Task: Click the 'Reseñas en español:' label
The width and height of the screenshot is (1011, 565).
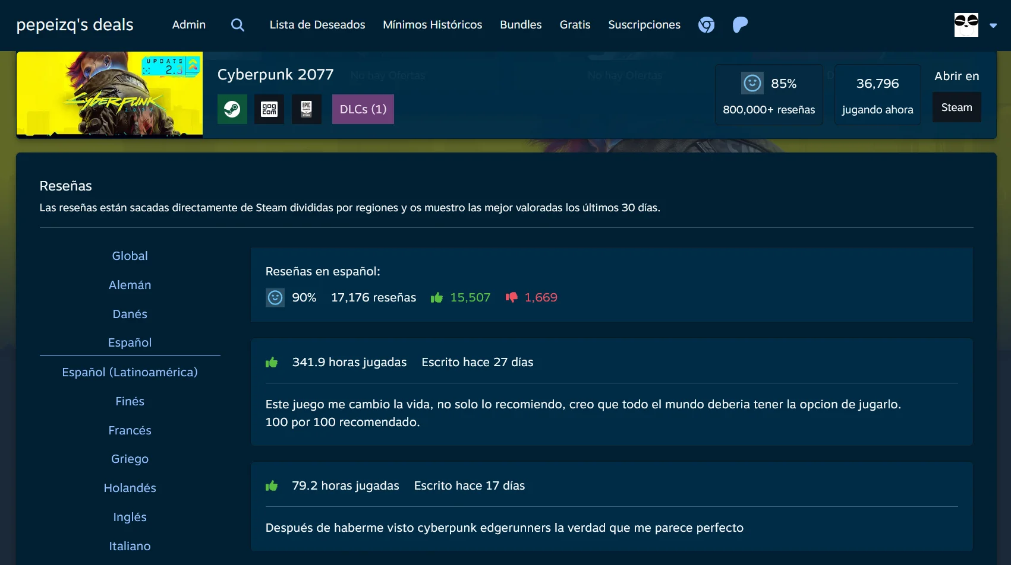Action: (323, 271)
